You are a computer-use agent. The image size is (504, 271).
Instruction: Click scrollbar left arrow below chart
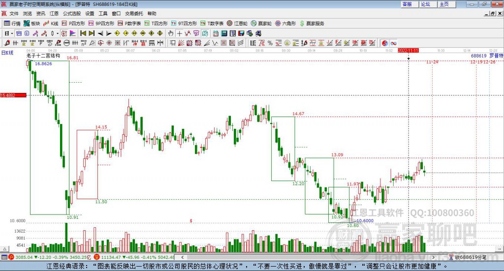point(182,257)
